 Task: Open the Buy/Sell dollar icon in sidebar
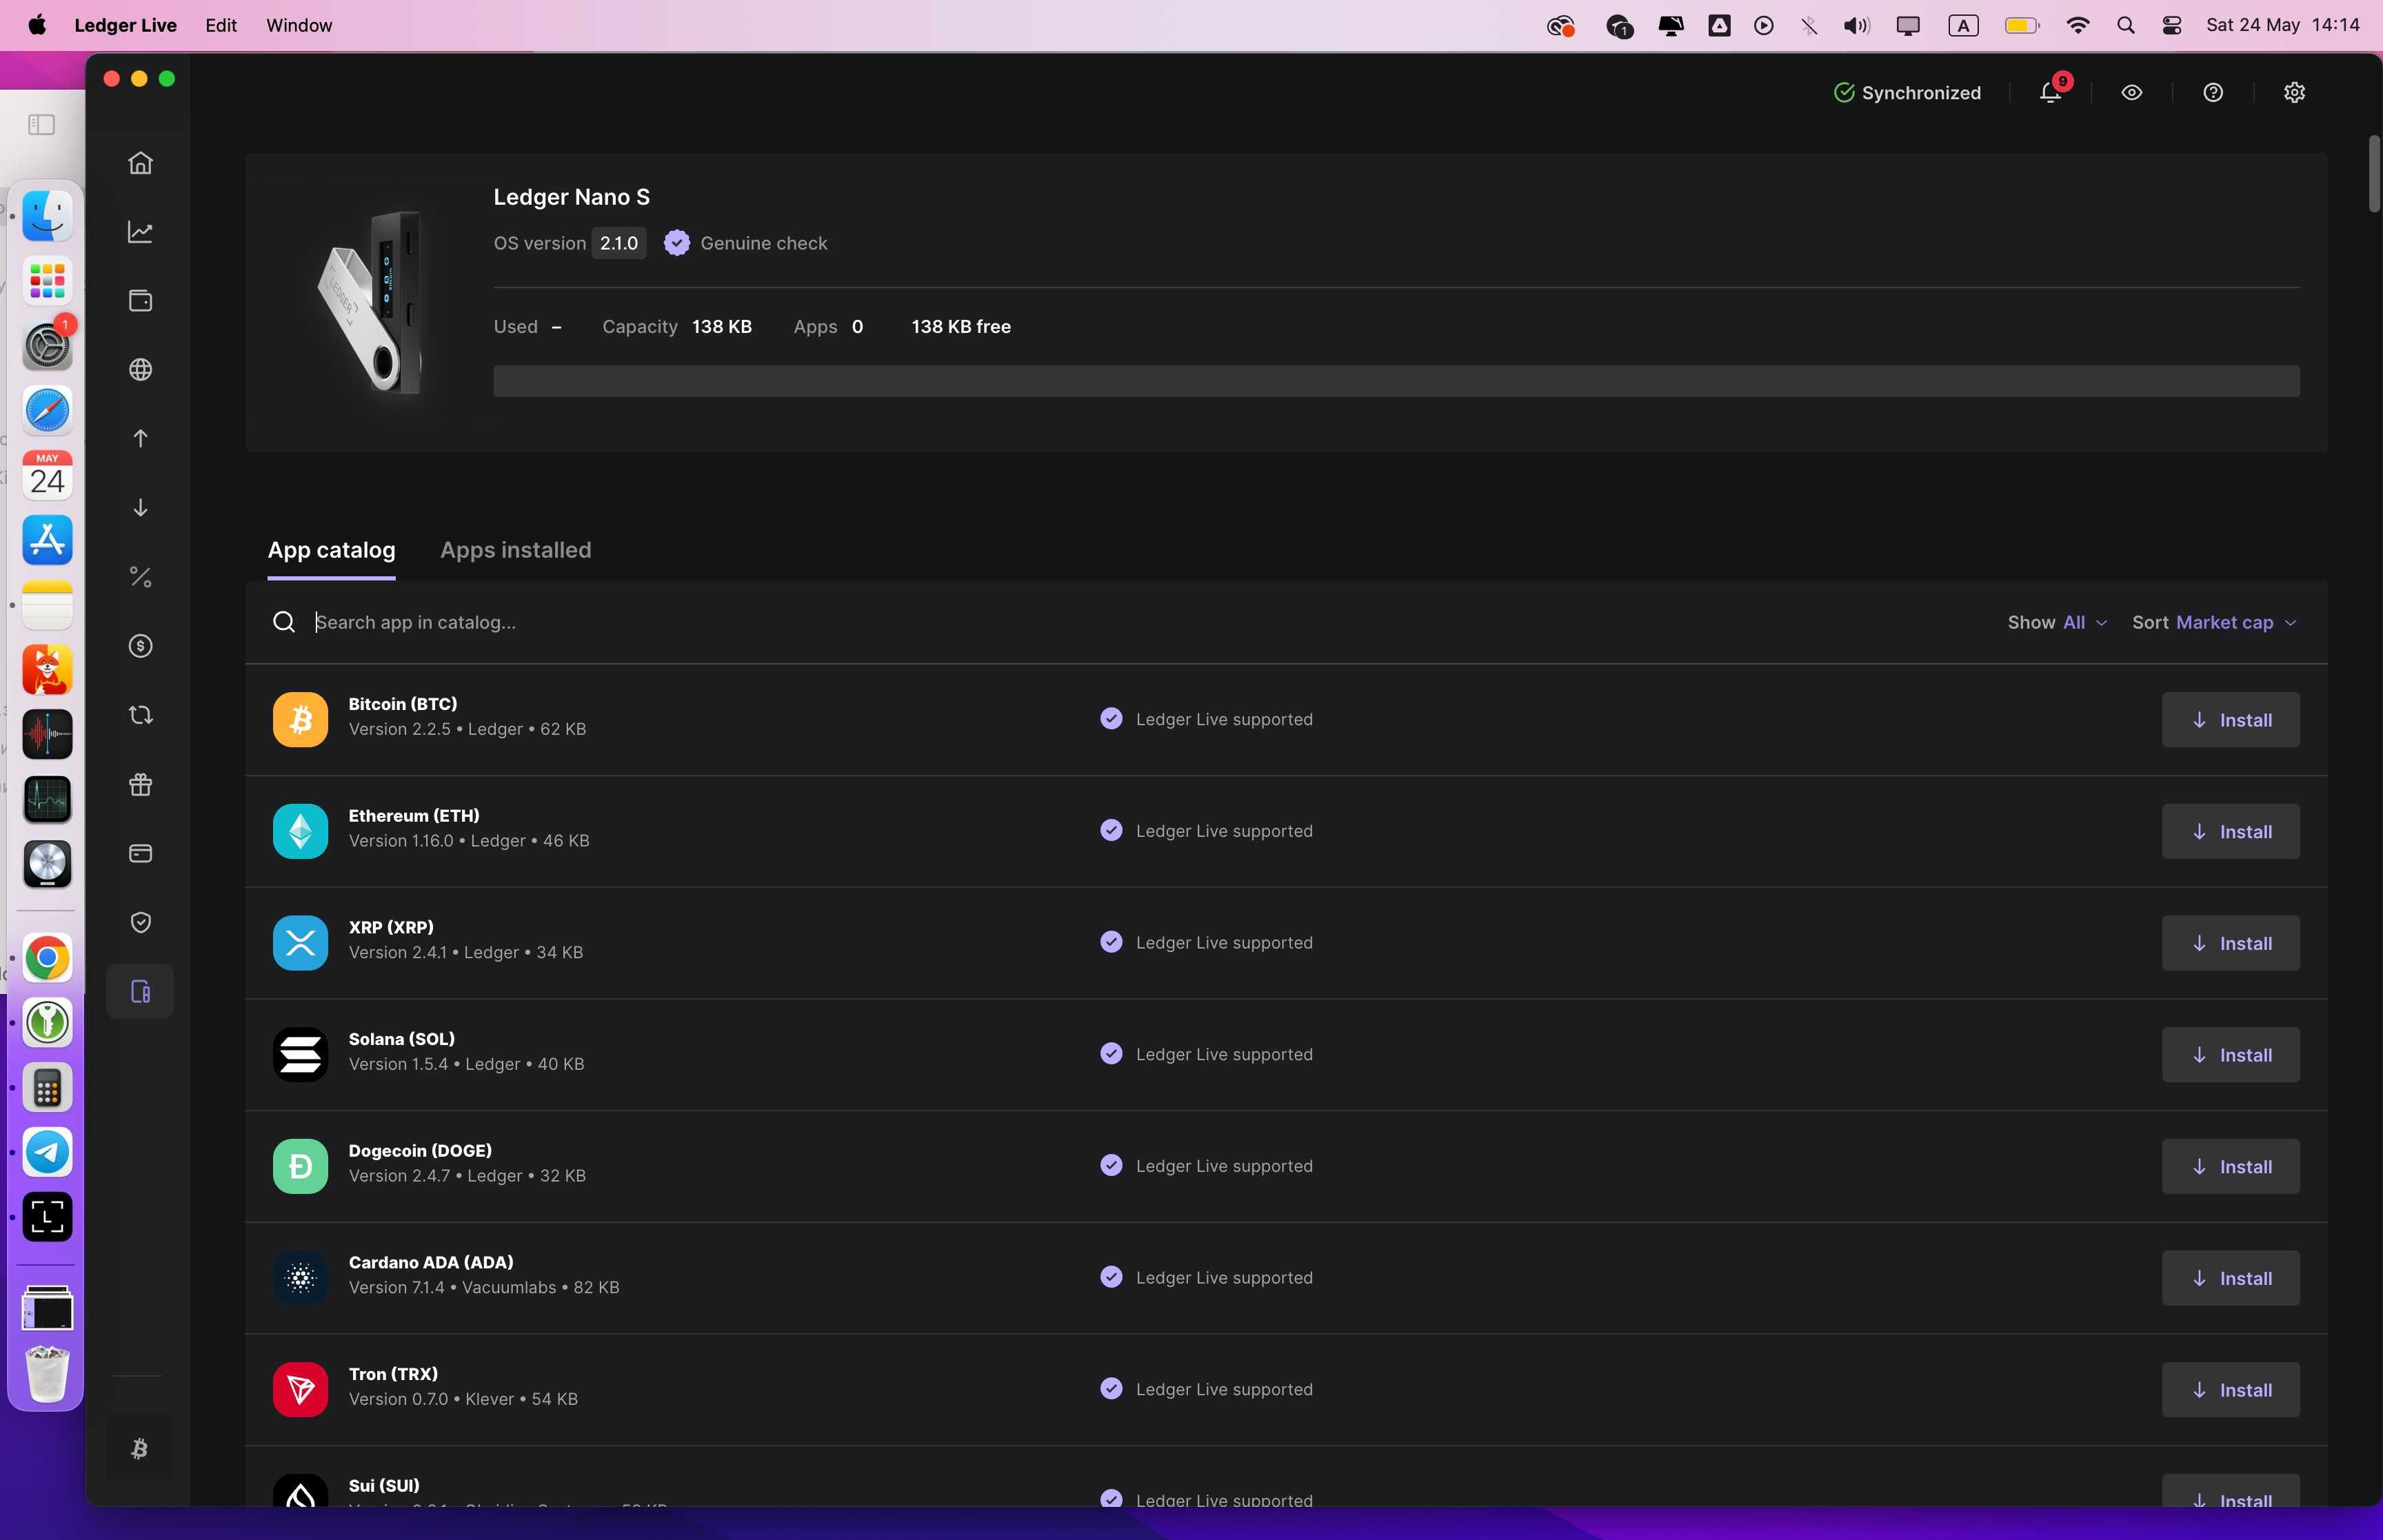click(x=140, y=646)
